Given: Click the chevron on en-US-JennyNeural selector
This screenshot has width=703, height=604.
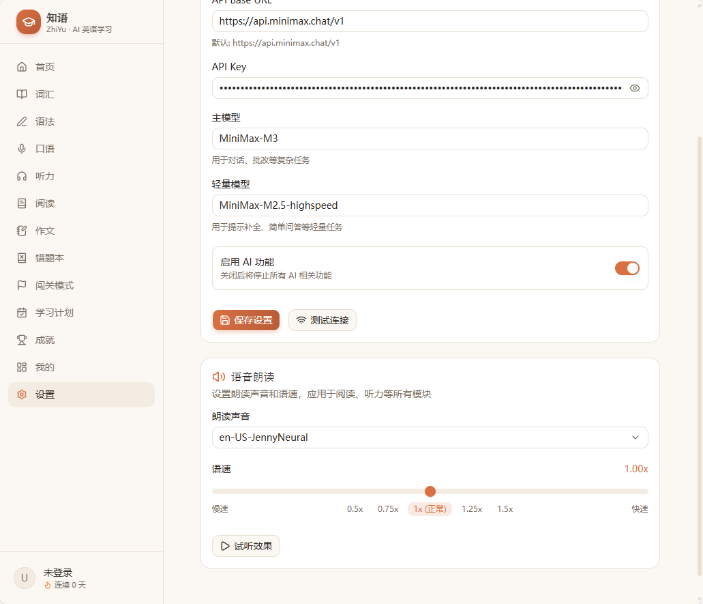Looking at the screenshot, I should coord(635,437).
